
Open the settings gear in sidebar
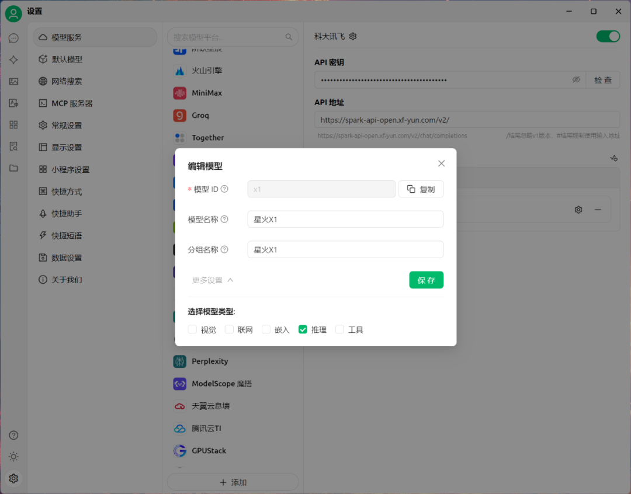pos(13,478)
